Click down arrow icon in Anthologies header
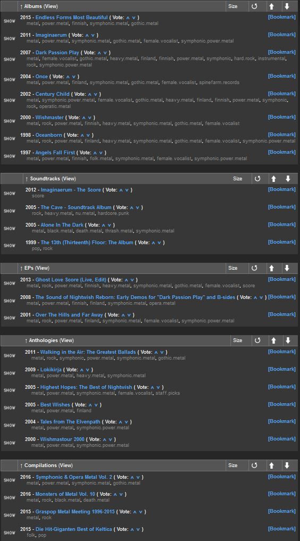The width and height of the screenshot is (300, 541). pyautogui.click(x=288, y=340)
